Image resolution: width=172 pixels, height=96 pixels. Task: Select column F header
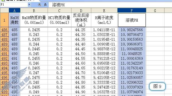click(x=132, y=11)
